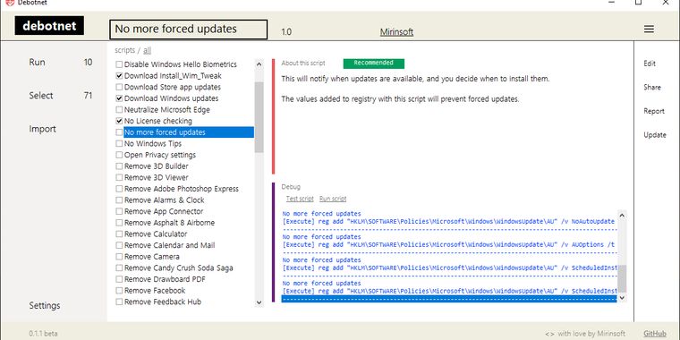Screen dimensions: 680x340
Task: Click the script list scrollbar thumb
Action: [259, 117]
